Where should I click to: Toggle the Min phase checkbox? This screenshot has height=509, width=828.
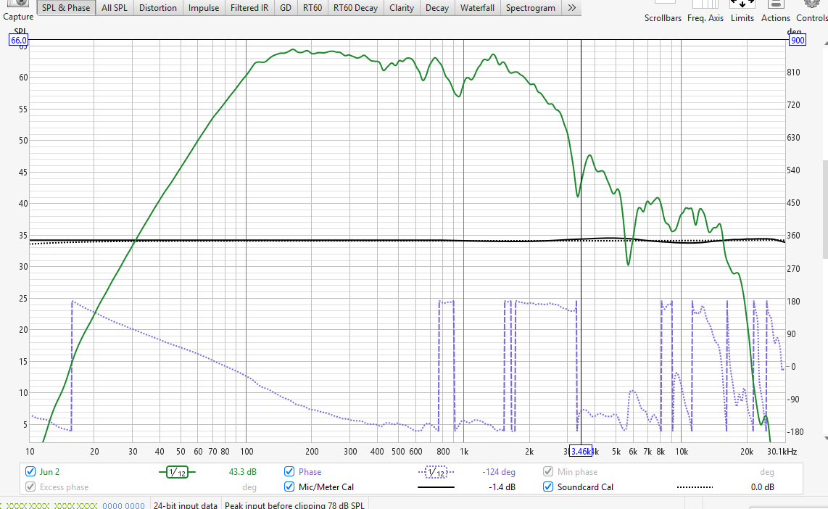(548, 471)
